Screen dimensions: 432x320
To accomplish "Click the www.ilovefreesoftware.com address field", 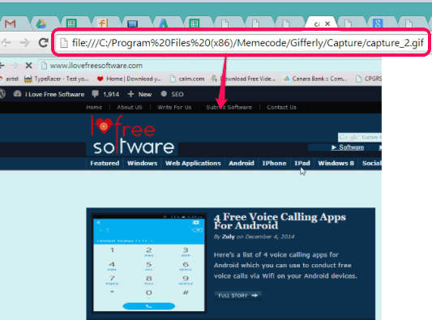I will 209,66.
